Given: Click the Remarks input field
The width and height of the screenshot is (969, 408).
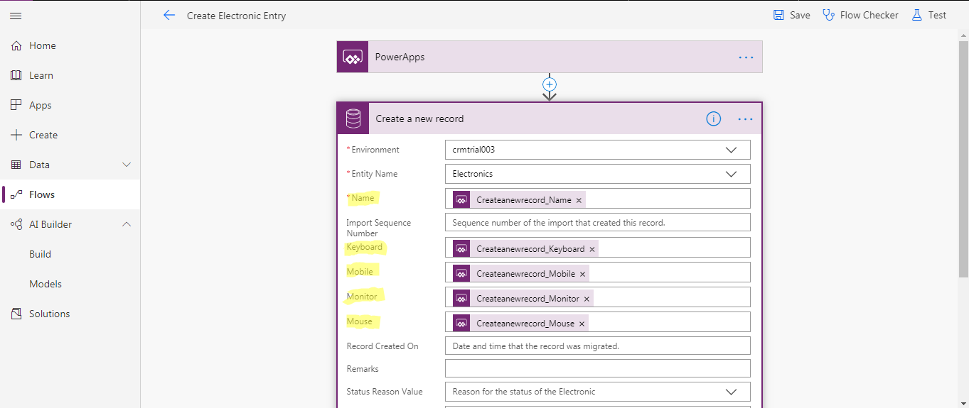Looking at the screenshot, I should pos(597,368).
